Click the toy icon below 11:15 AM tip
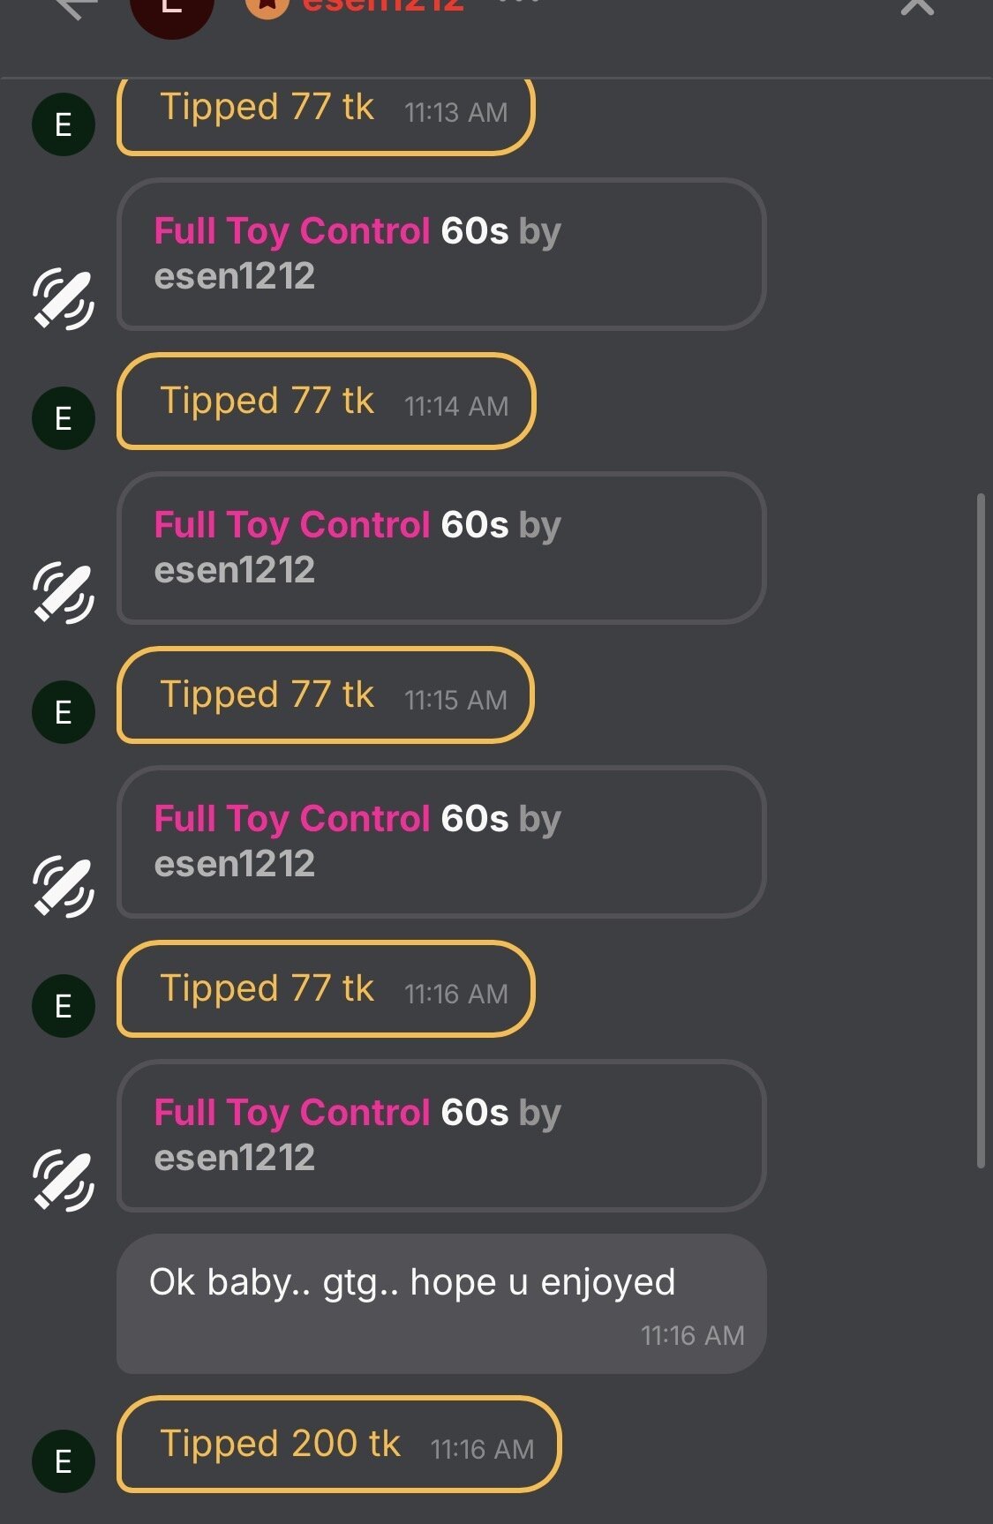 click(x=64, y=886)
